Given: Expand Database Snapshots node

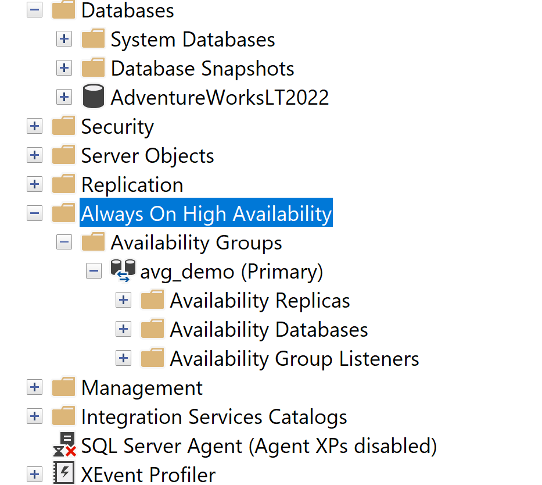Looking at the screenshot, I should tap(64, 68).
